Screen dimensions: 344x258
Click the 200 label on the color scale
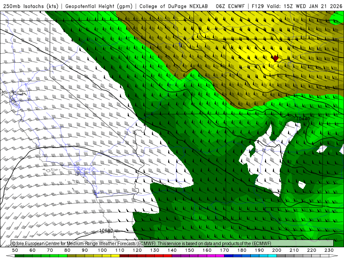click(277, 250)
